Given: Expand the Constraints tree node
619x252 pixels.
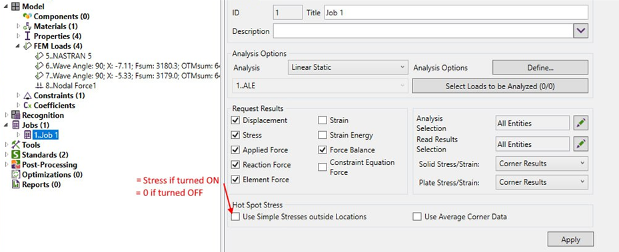Looking at the screenshot, I should [x=18, y=95].
